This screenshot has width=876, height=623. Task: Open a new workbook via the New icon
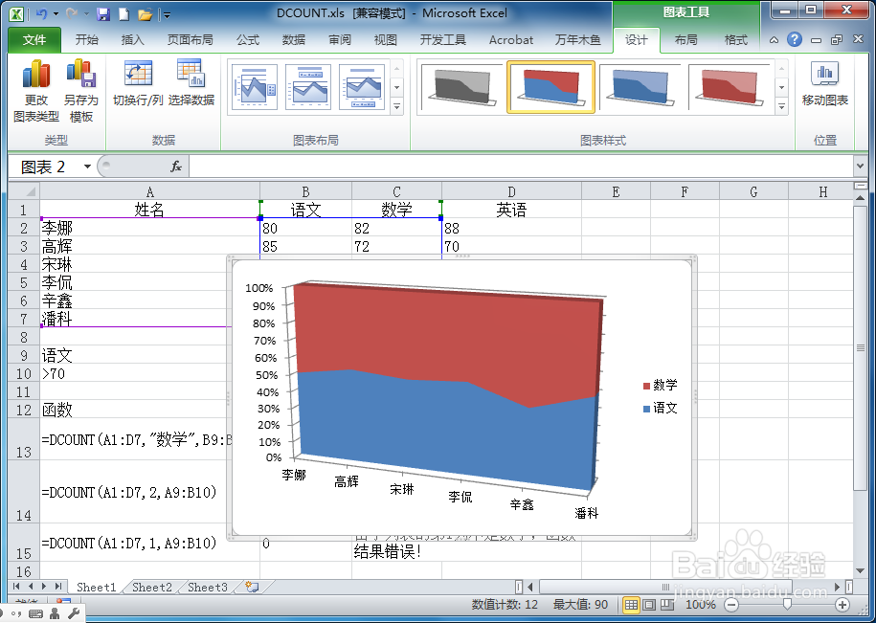(x=123, y=12)
